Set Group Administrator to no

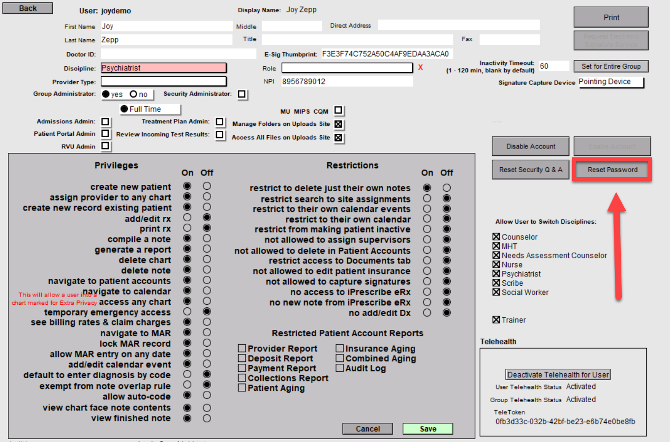133,94
